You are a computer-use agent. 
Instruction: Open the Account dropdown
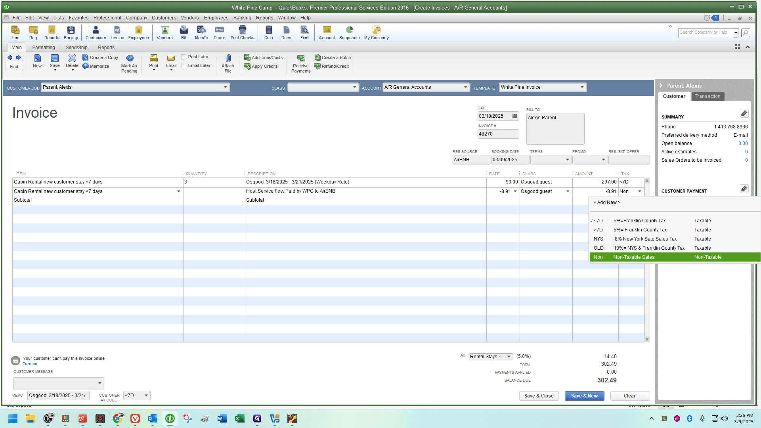[465, 87]
